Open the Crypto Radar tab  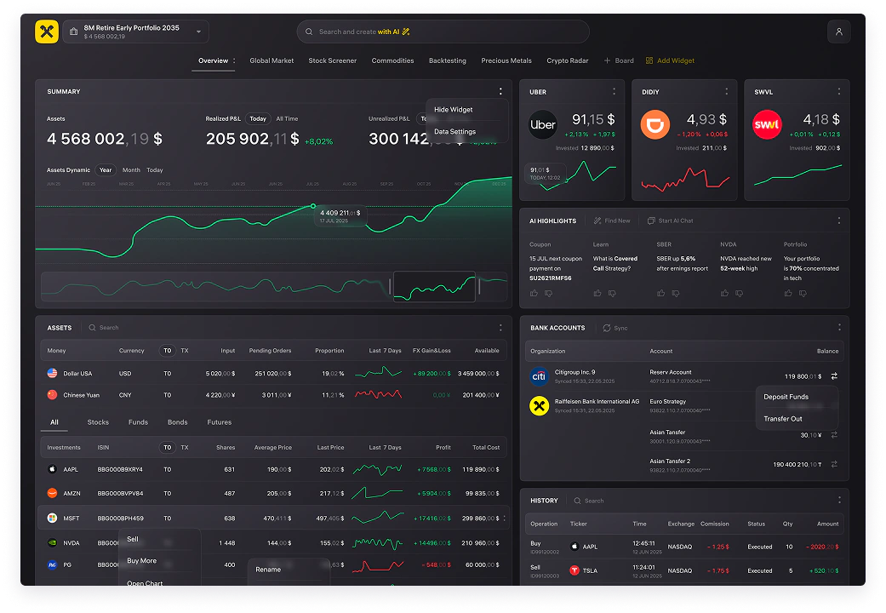tap(568, 60)
